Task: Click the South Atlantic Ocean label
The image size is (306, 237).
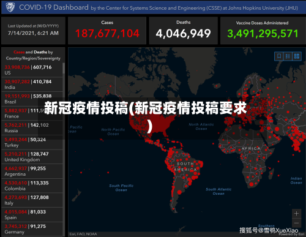Action: [x=218, y=191]
